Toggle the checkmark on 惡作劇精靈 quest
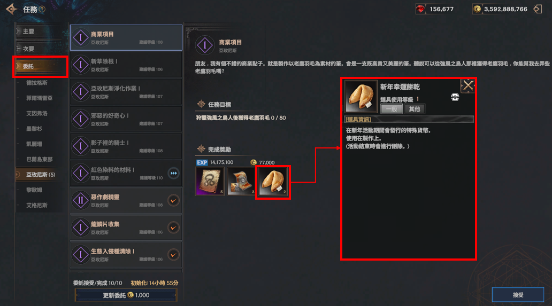The height and width of the screenshot is (306, 552). click(x=173, y=201)
